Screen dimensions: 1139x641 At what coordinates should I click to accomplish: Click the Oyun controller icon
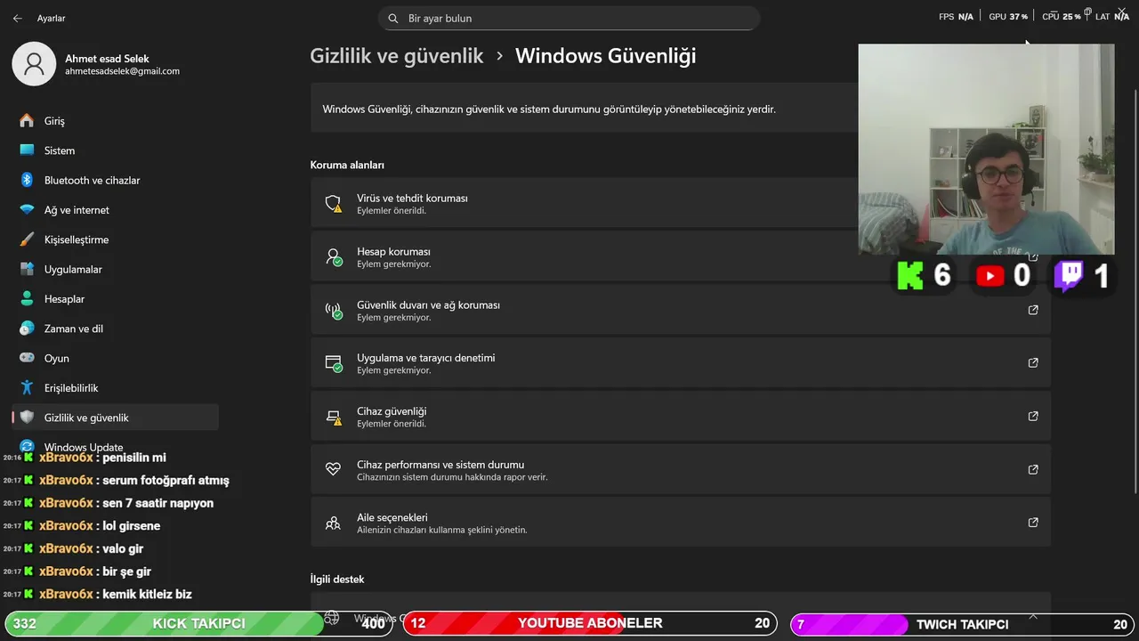click(x=27, y=358)
